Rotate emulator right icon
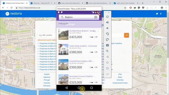Image resolution: width=169 pixels, height=95 pixels. point(107,40)
